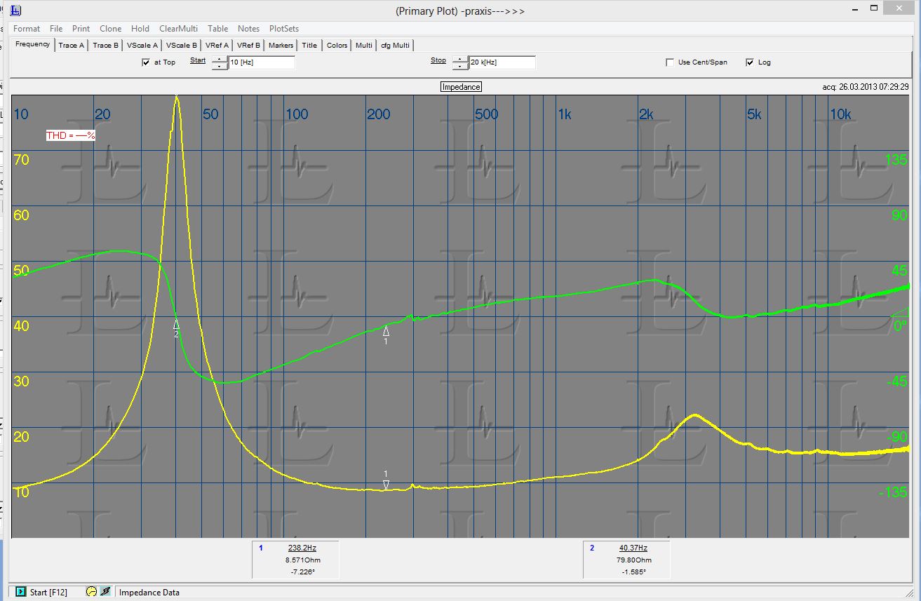The image size is (921, 601).
Task: Switch to the VScale B tab
Action: tap(181, 45)
